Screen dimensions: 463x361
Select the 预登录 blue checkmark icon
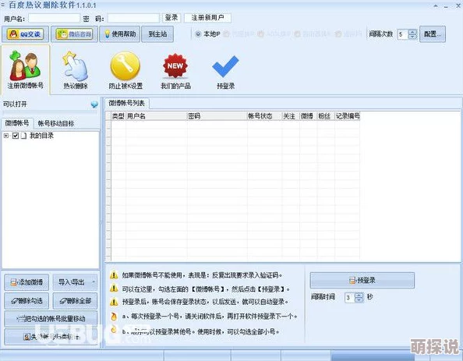[225, 72]
